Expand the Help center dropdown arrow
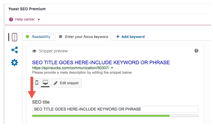 (39, 20)
